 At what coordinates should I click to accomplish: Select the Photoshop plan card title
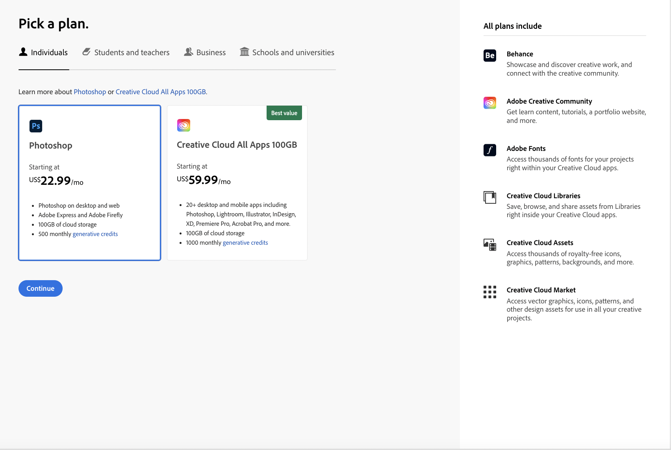[x=51, y=145]
